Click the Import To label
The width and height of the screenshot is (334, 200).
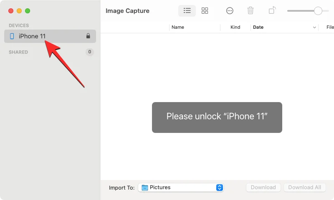click(121, 187)
